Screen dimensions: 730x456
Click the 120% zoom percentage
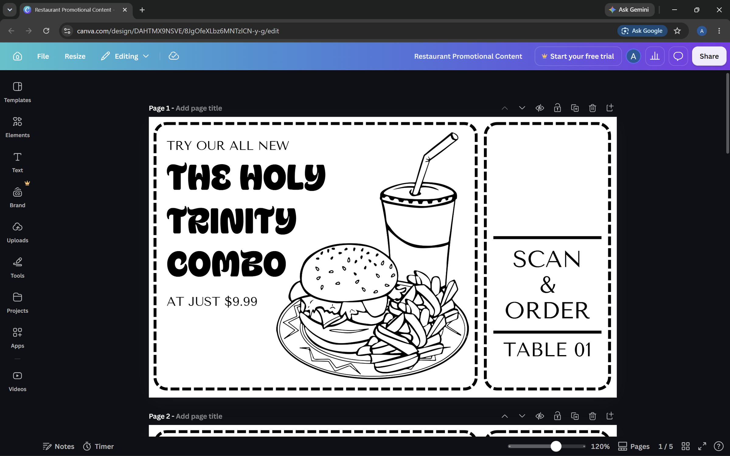[600, 446]
